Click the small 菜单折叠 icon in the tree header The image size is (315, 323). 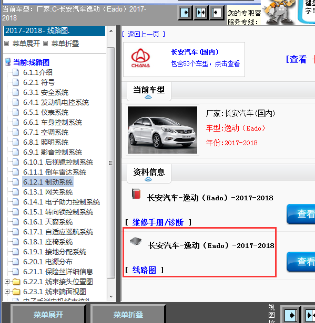(x=45, y=43)
